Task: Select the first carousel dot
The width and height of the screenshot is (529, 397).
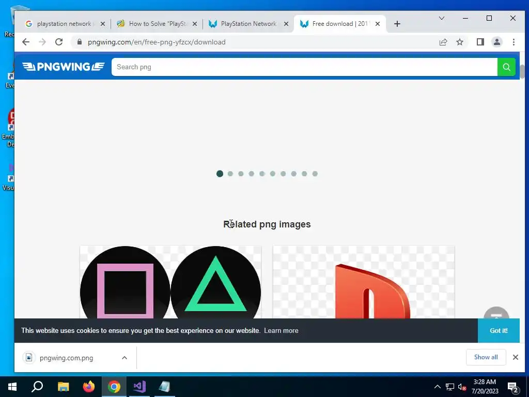Action: (220, 174)
